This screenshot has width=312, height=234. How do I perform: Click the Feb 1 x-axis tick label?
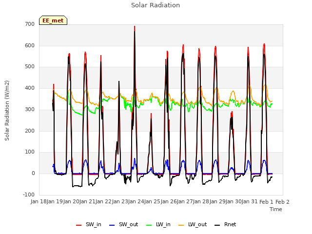267,202
